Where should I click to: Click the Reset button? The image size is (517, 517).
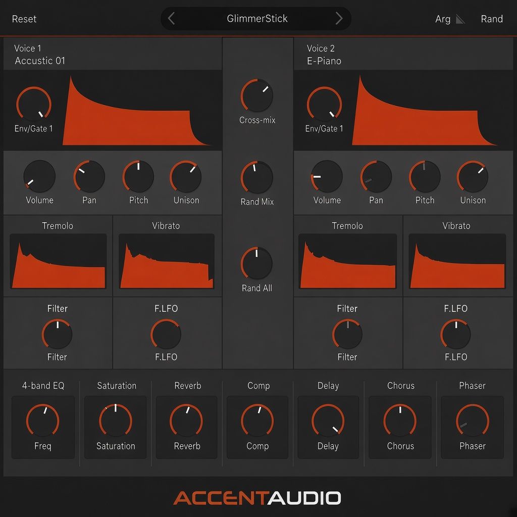[x=24, y=19]
